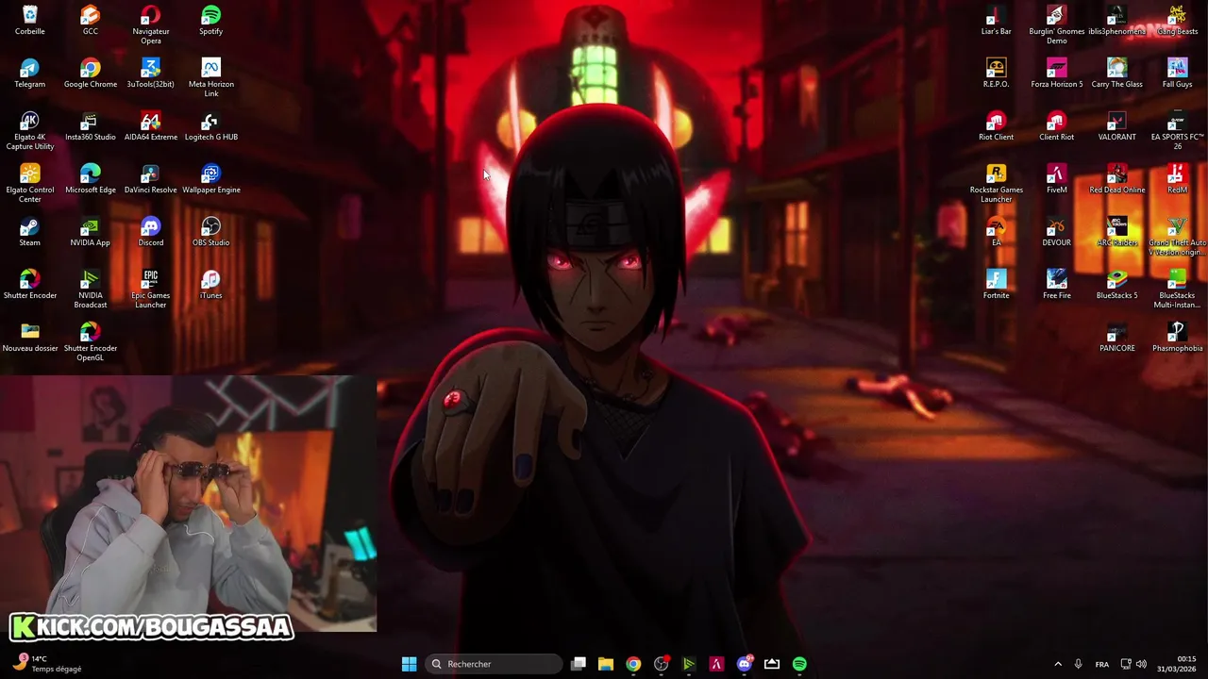Launch Gang Beasts desktop shortcut
This screenshot has width=1208, height=679.
click(1178, 21)
